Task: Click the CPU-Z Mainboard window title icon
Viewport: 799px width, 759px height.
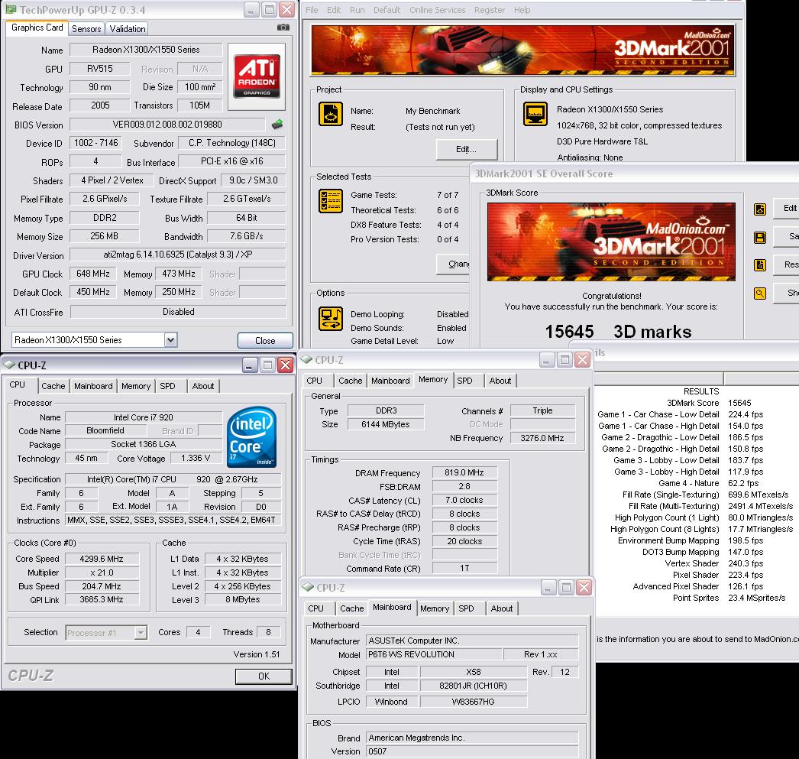Action: 308,587
